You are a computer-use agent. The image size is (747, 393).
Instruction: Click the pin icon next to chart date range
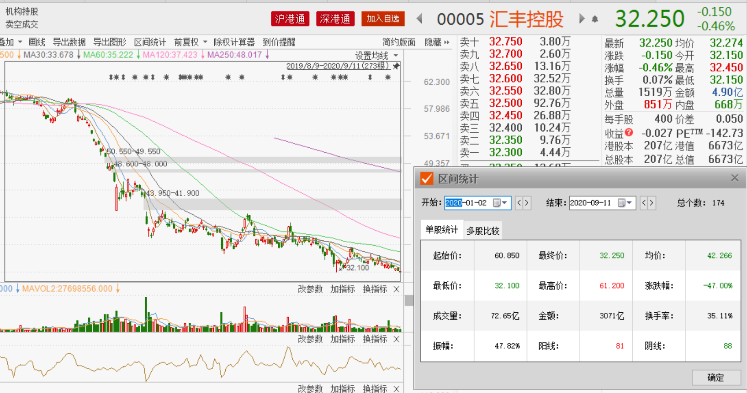click(396, 66)
